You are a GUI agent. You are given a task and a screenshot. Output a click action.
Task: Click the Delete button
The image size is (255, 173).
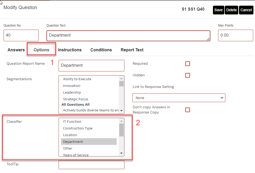(232, 10)
